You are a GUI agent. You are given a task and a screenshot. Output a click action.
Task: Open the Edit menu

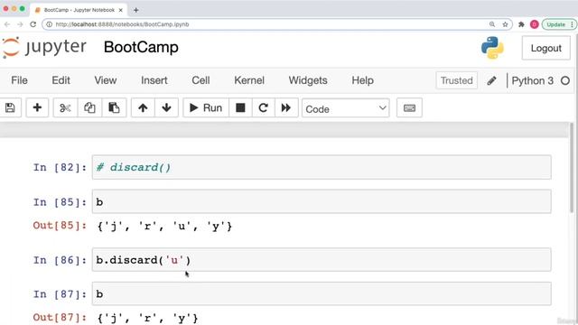(61, 80)
